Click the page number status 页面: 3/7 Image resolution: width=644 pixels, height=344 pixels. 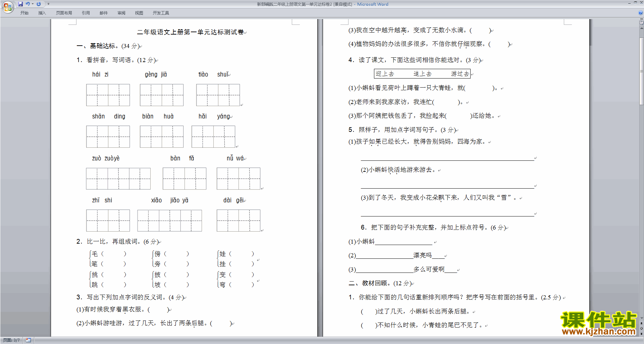[11, 340]
